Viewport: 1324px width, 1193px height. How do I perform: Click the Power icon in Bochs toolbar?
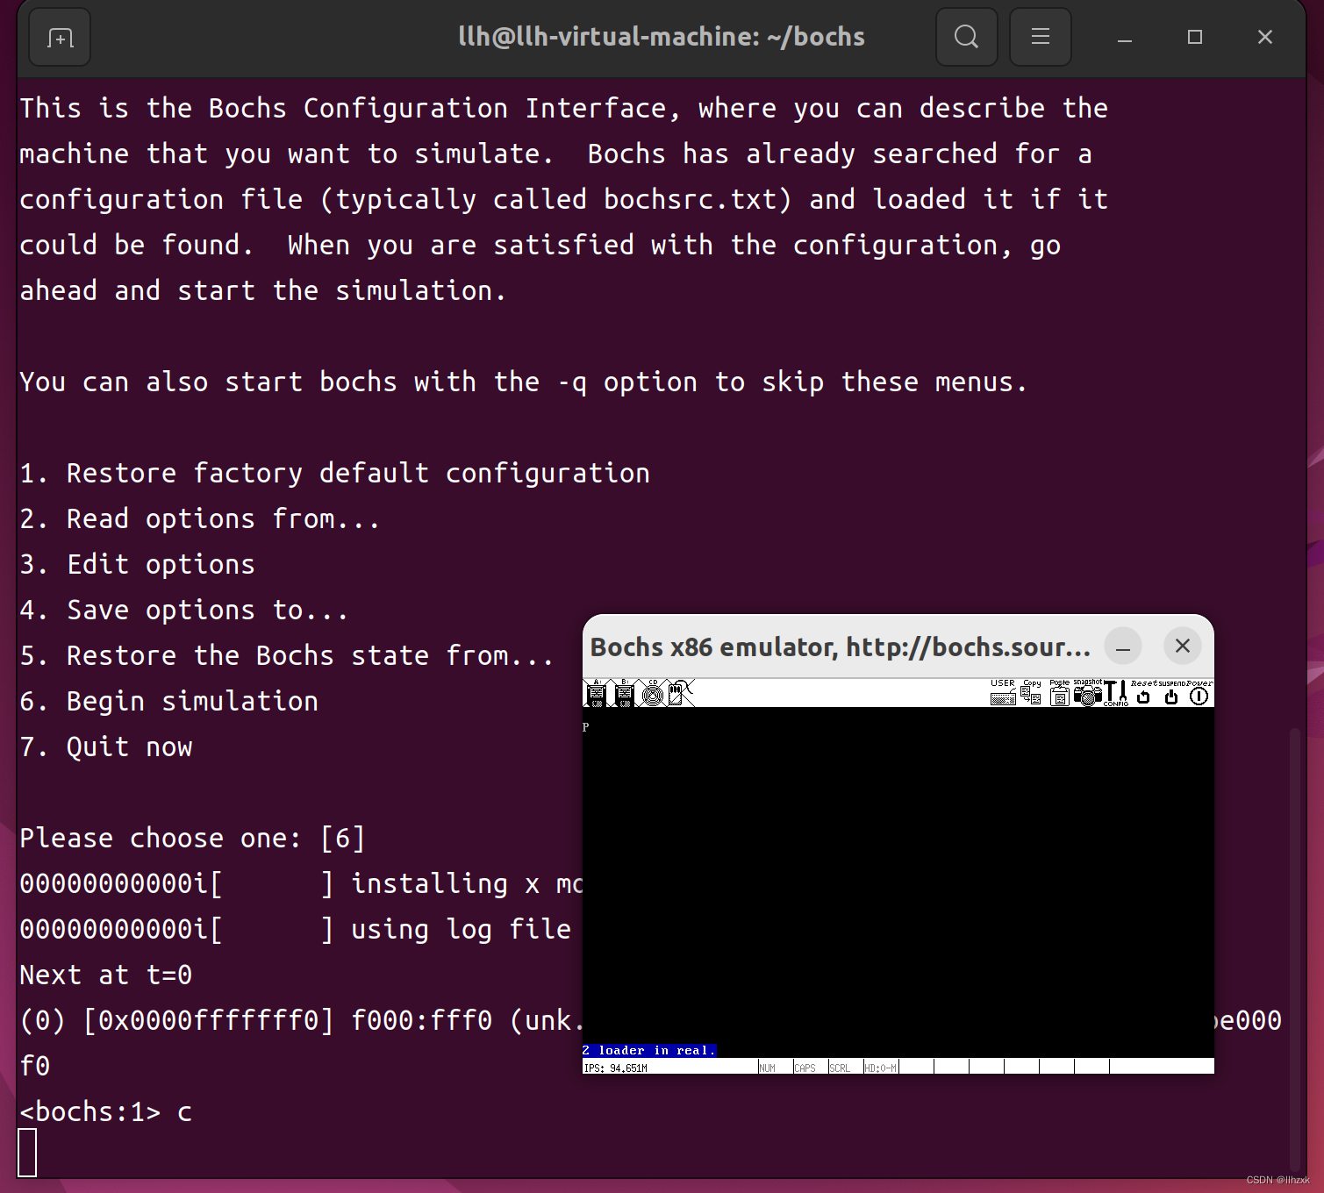coord(1199,693)
